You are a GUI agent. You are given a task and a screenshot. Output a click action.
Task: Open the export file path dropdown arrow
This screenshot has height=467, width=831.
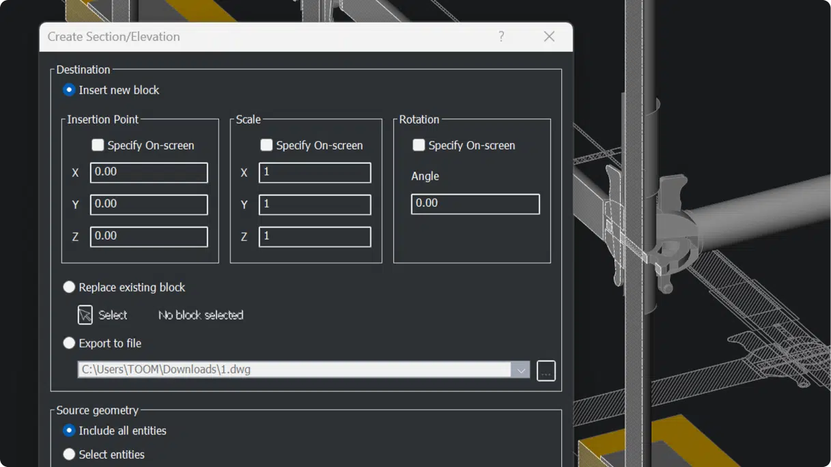[x=522, y=370]
